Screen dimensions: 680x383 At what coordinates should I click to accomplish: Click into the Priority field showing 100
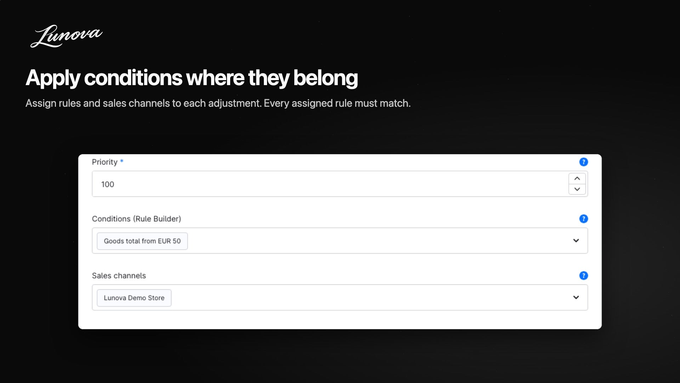329,184
